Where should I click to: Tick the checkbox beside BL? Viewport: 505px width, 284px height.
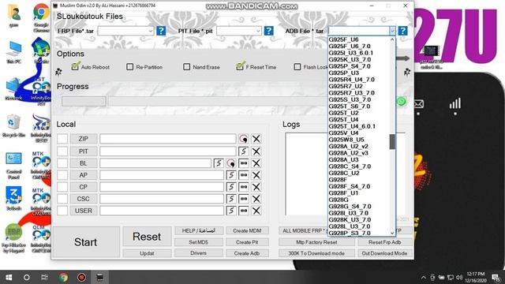pos(62,163)
